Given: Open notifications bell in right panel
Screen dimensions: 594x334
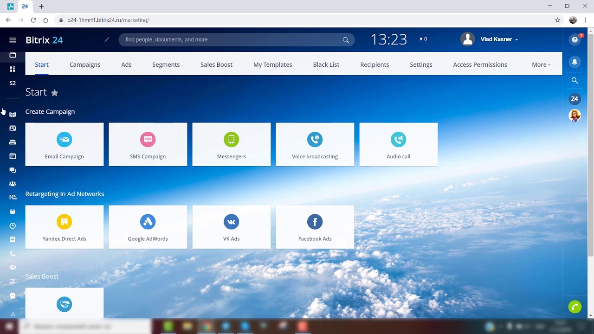Looking at the screenshot, I should tap(575, 62).
